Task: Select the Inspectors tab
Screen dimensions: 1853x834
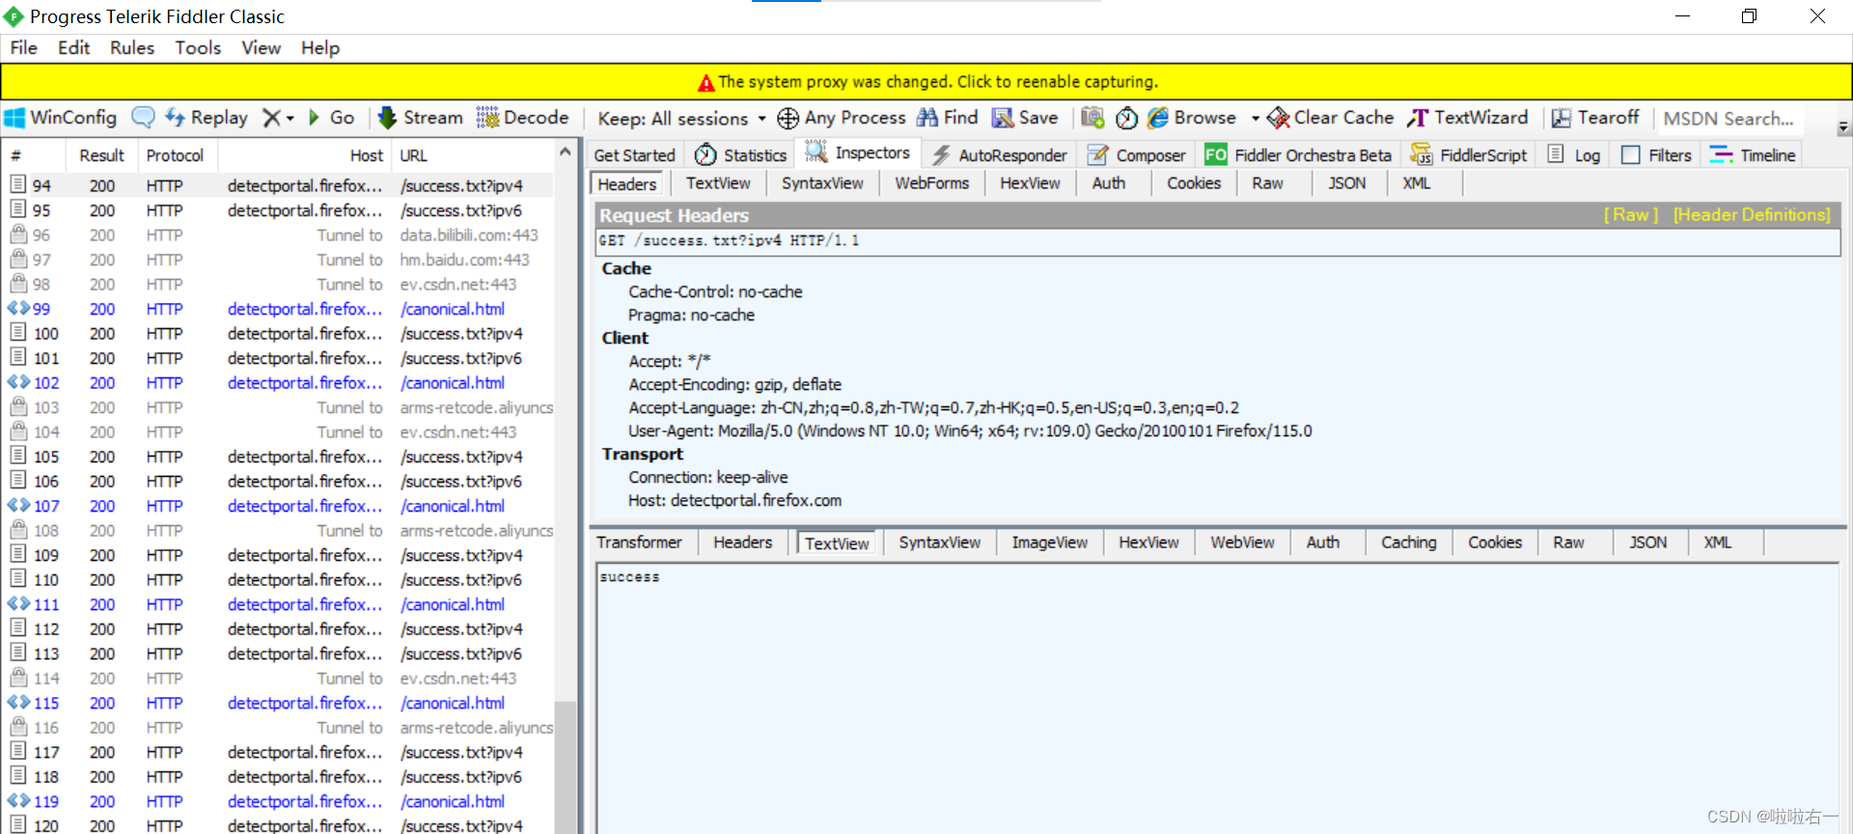Action: [x=858, y=153]
